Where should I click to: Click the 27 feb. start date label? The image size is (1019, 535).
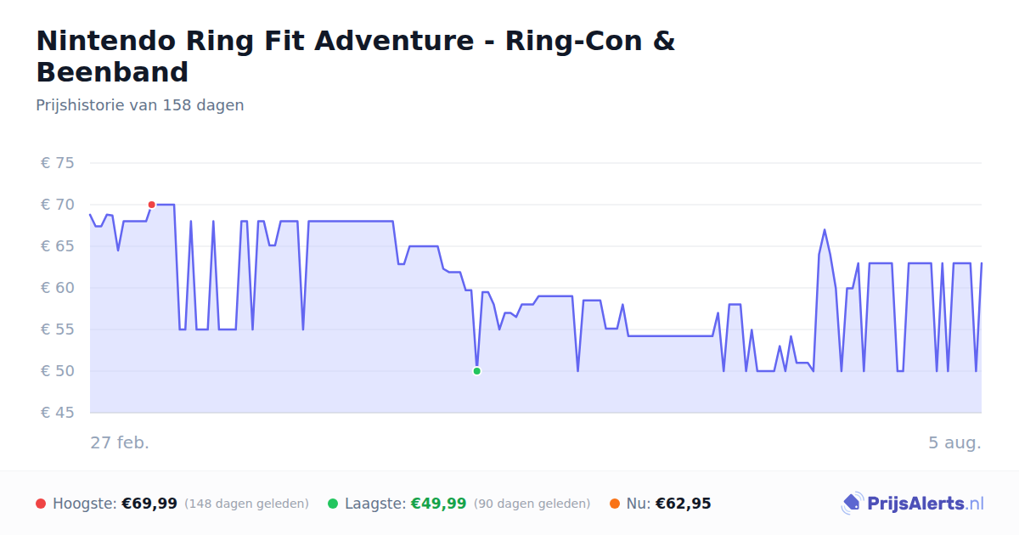[x=120, y=442]
